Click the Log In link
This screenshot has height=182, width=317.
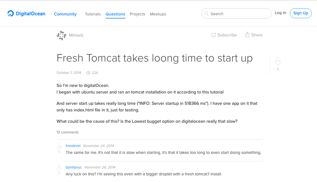280,13
